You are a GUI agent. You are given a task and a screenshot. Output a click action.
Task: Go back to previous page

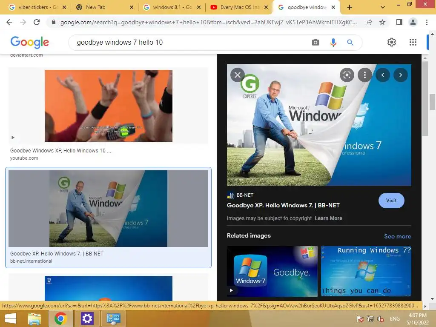coord(9,22)
